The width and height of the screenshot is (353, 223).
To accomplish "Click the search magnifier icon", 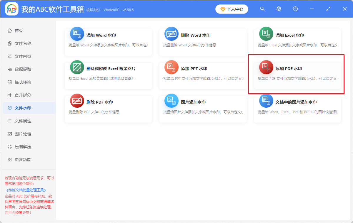I will [x=262, y=9].
